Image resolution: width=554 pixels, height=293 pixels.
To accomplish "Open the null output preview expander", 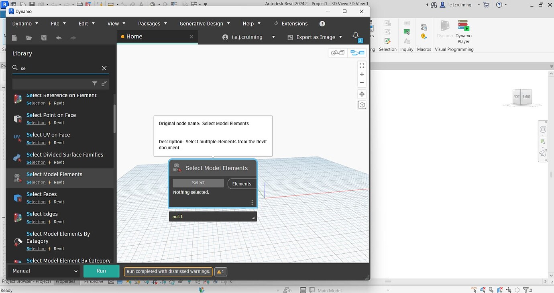I will pos(253,216).
